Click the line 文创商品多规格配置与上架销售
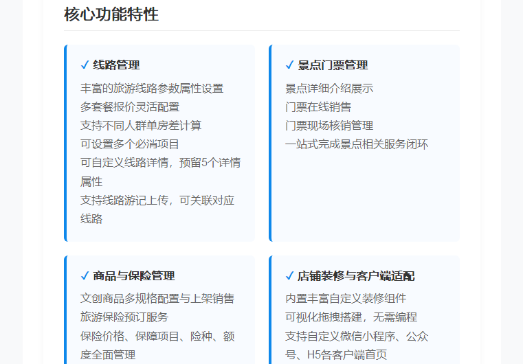 pyautogui.click(x=157, y=298)
